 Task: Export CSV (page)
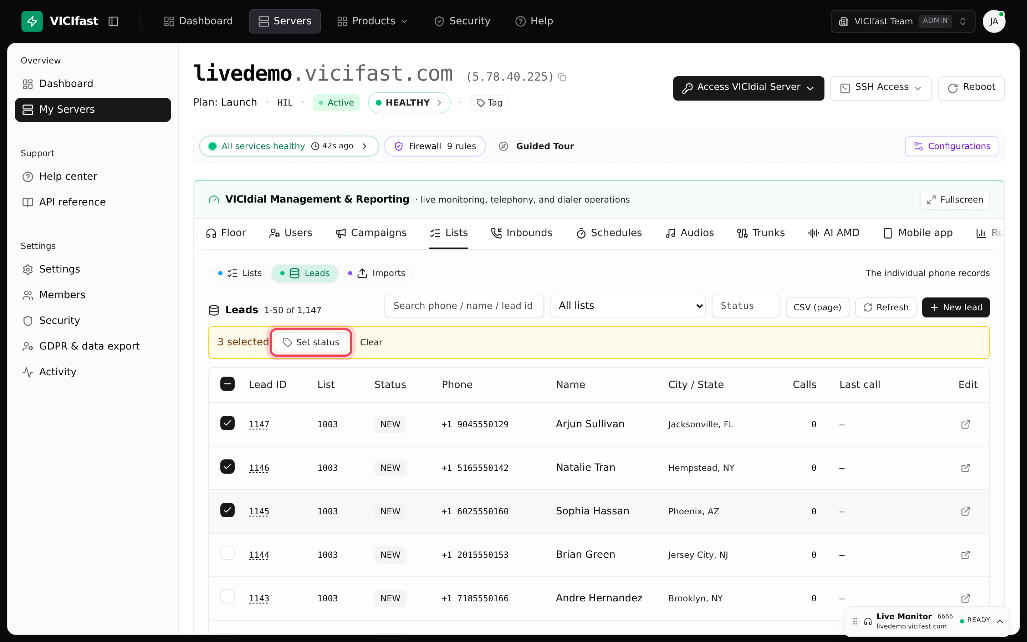(x=817, y=307)
